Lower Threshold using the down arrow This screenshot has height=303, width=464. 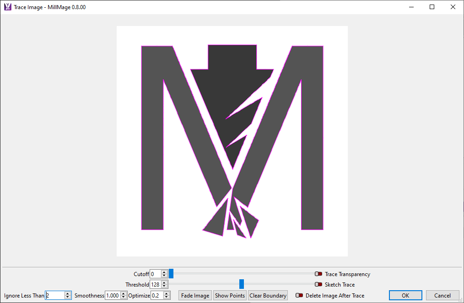pos(164,287)
